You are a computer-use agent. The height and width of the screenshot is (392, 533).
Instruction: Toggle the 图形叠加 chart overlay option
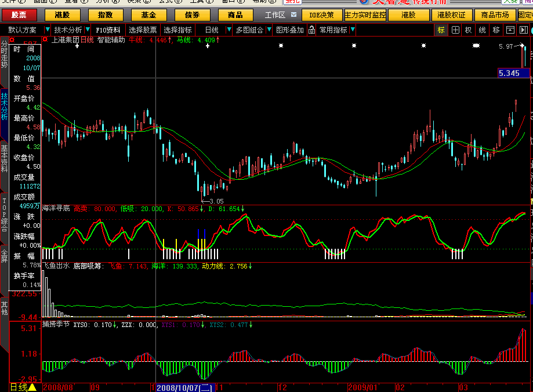point(289,30)
